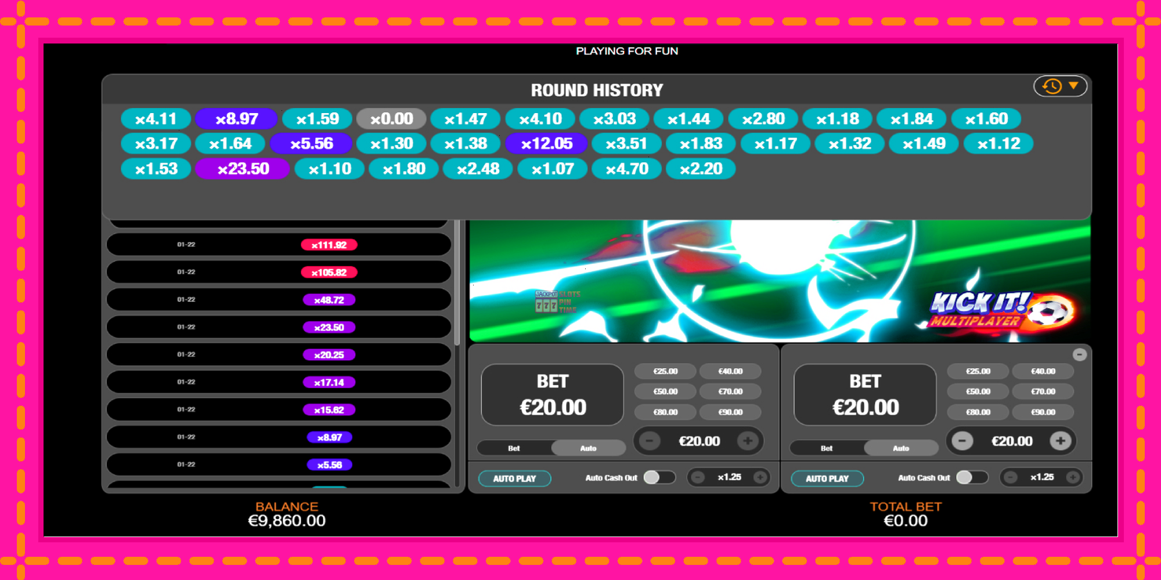The height and width of the screenshot is (580, 1161).
Task: Lower left auto cash out multiplier
Action: 698,477
